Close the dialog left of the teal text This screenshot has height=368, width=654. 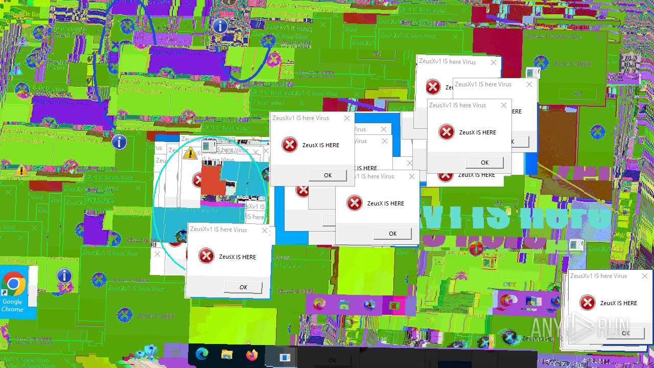point(412,176)
